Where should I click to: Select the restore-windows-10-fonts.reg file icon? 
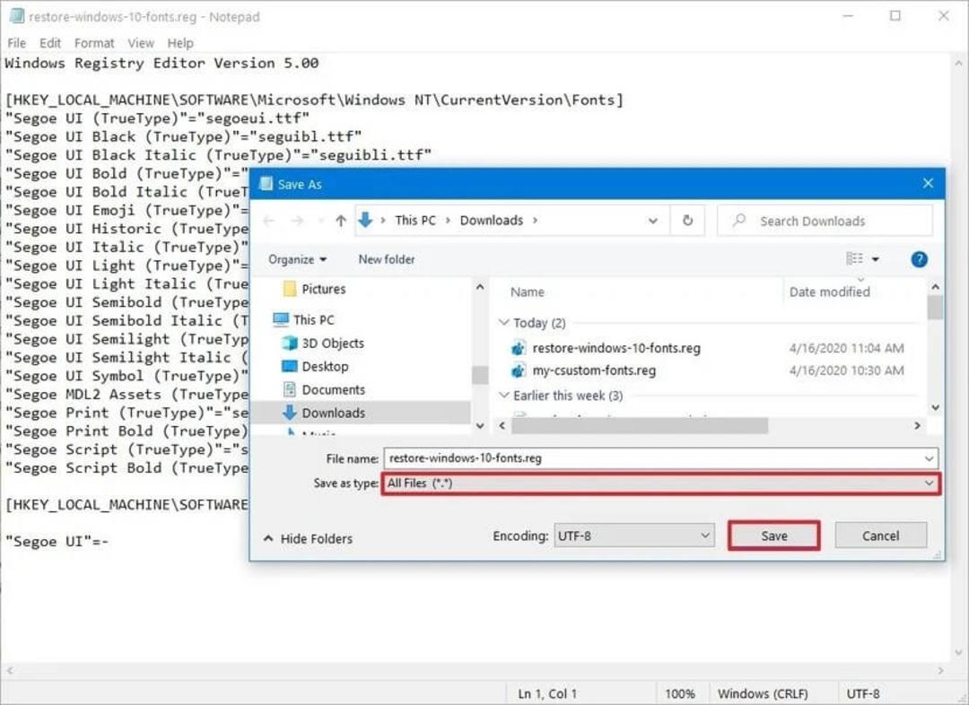pos(518,349)
